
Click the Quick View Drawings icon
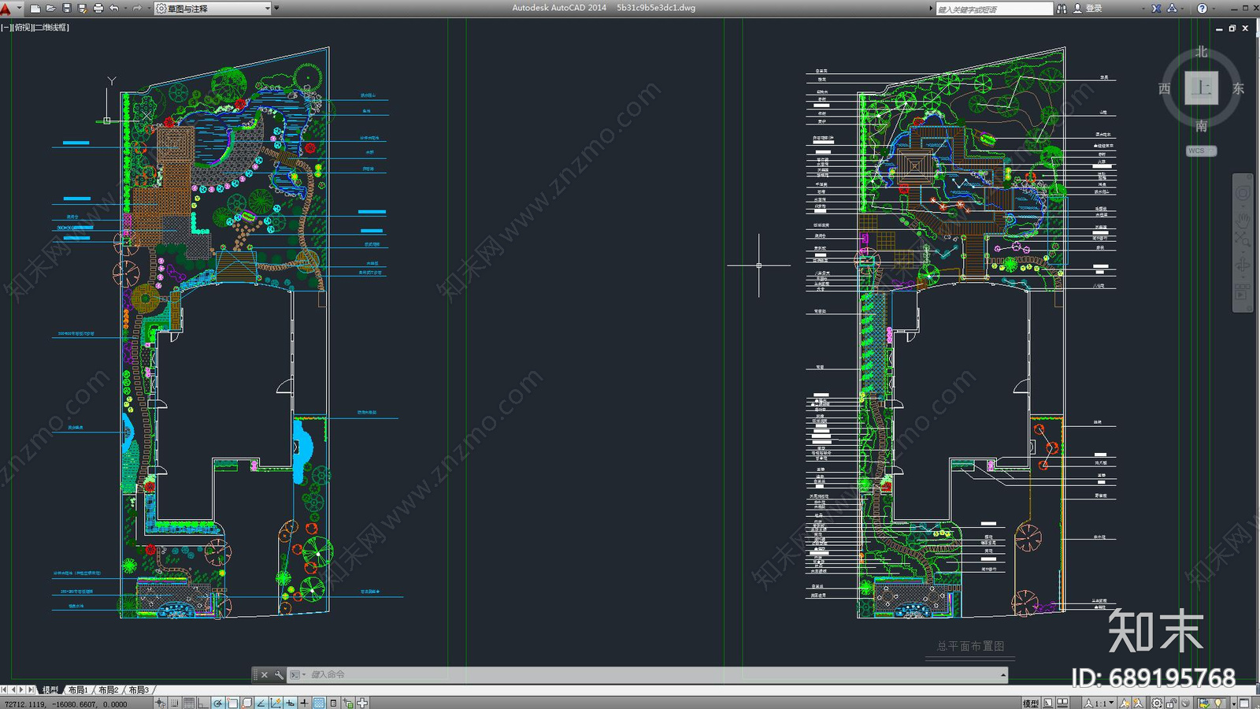(1062, 703)
